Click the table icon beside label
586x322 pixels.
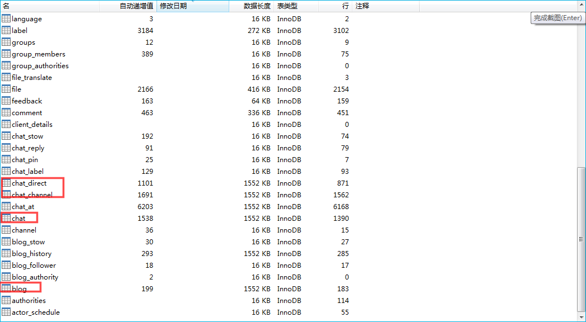(6, 30)
